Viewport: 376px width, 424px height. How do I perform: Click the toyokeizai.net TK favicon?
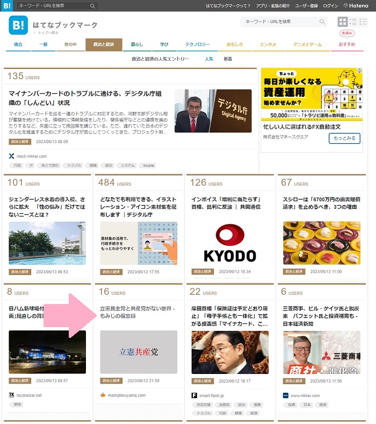[x=11, y=395]
